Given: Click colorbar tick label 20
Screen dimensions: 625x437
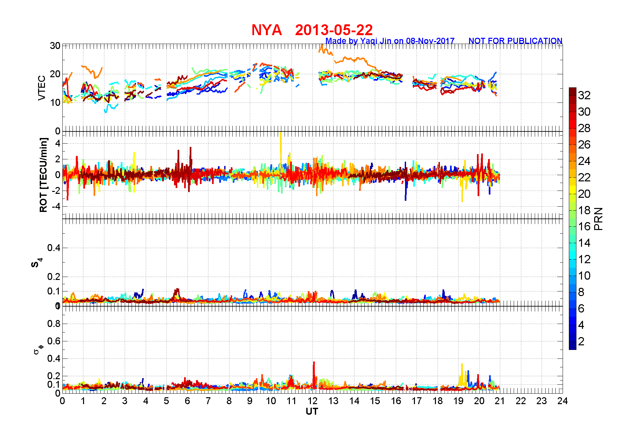Looking at the screenshot, I should click(584, 194).
